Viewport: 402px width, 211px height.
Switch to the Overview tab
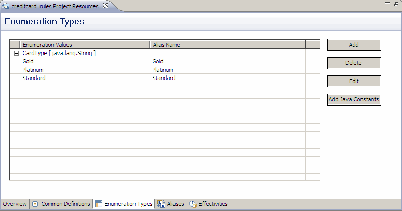(15, 204)
